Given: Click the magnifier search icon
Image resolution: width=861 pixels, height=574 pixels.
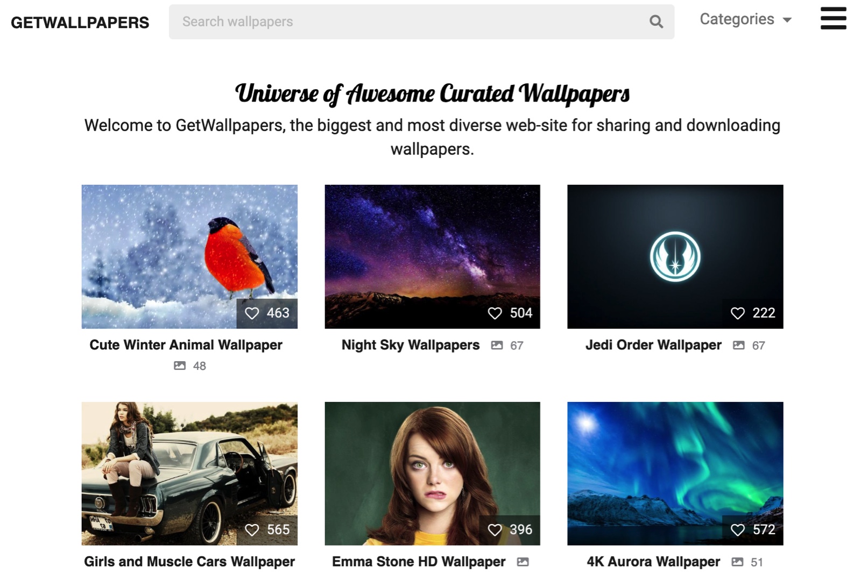Looking at the screenshot, I should coord(655,22).
